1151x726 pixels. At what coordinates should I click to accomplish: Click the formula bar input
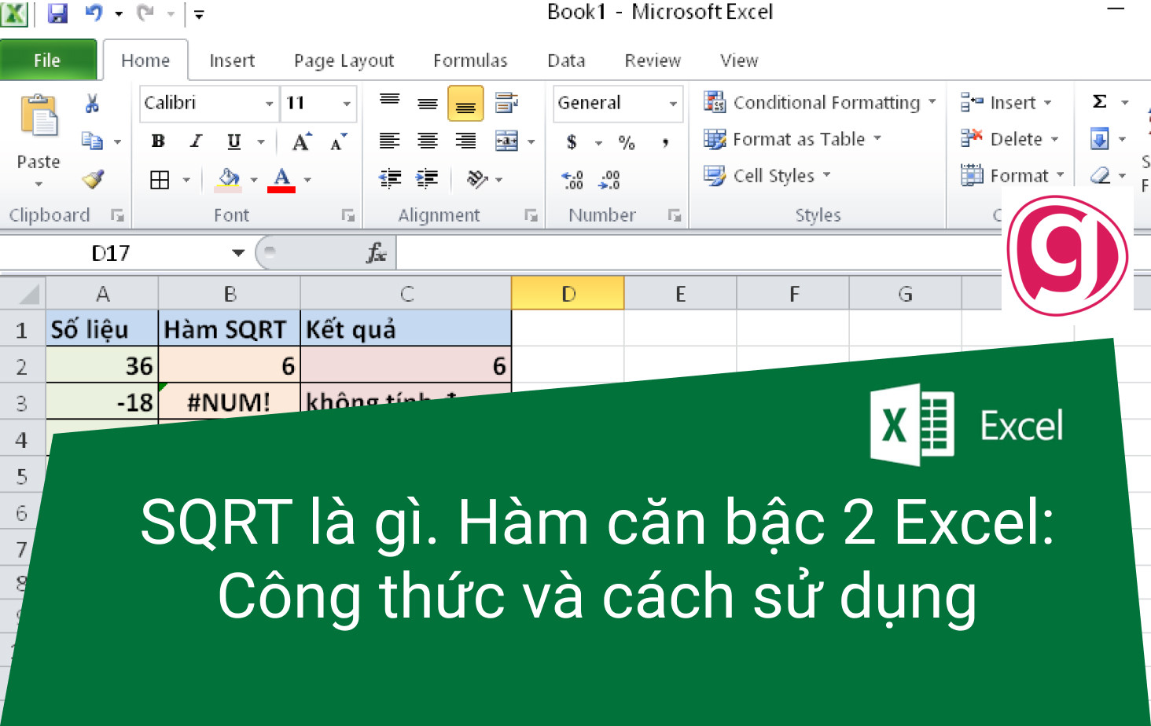(700, 253)
